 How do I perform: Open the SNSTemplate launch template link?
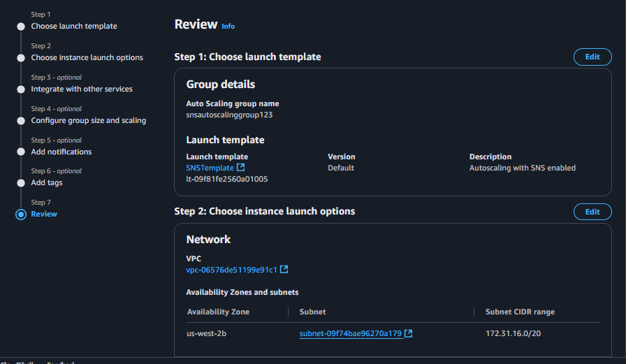tap(210, 168)
